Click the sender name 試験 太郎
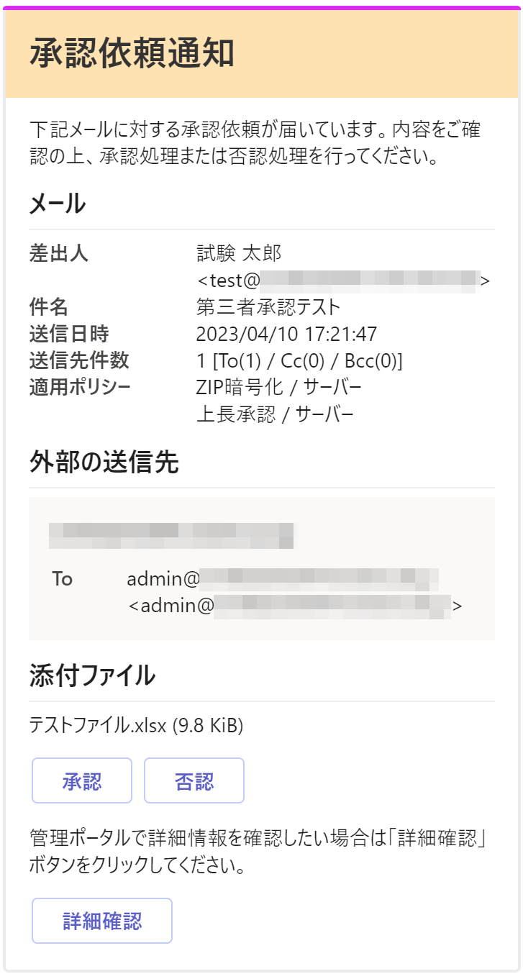The width and height of the screenshot is (523, 979). click(x=239, y=253)
